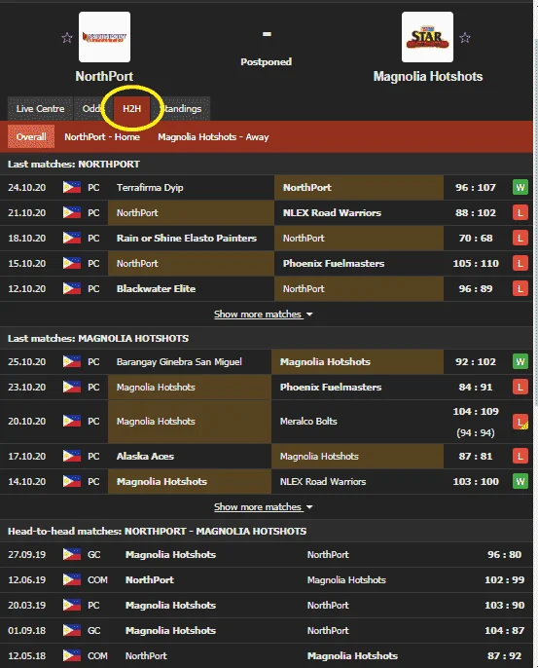The width and height of the screenshot is (538, 668).
Task: Click the Philippines flag on 15.10.20 row
Action: (x=72, y=263)
